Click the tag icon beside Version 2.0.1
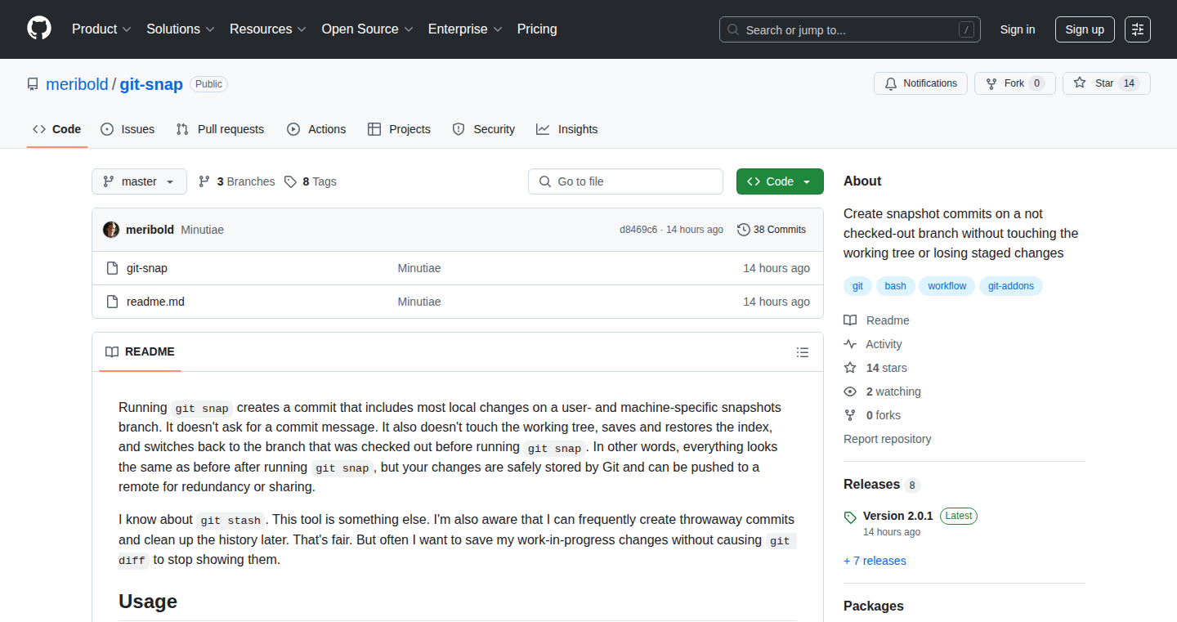This screenshot has width=1177, height=622. point(850,517)
